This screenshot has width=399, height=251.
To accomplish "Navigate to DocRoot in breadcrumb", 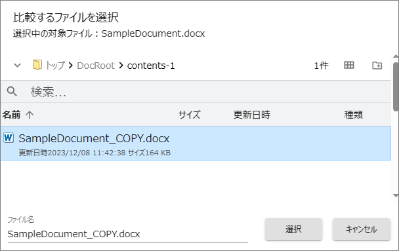I will 96,66.
